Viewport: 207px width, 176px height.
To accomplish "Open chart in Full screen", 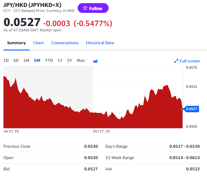I will coord(187,61).
